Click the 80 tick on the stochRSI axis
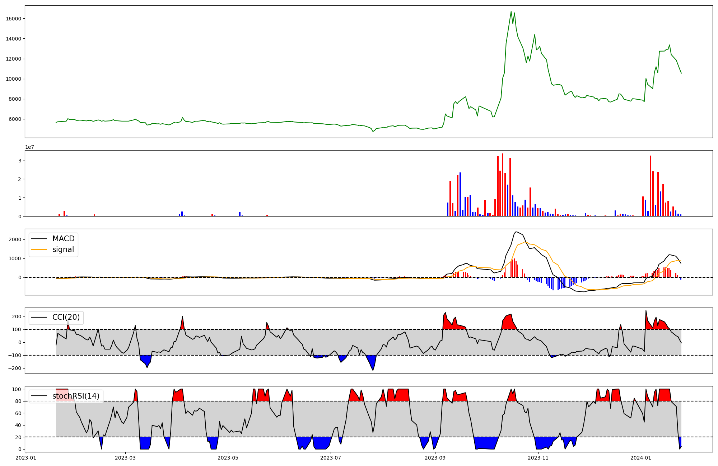 [x=19, y=401]
